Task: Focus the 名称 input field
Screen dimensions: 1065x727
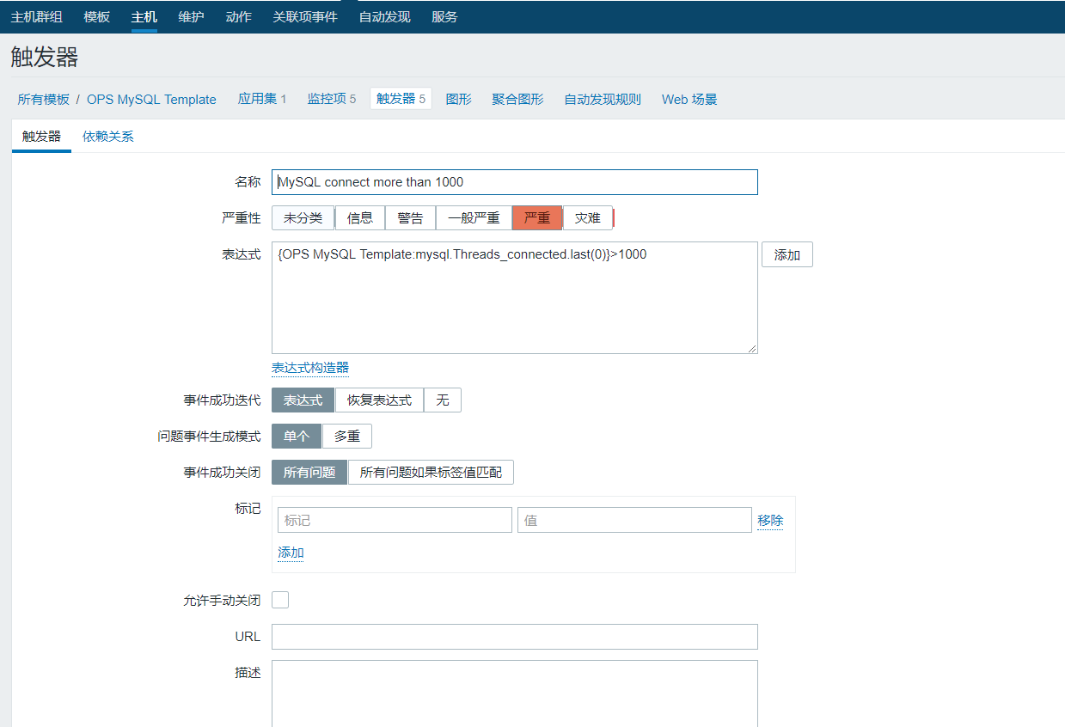Action: [515, 182]
